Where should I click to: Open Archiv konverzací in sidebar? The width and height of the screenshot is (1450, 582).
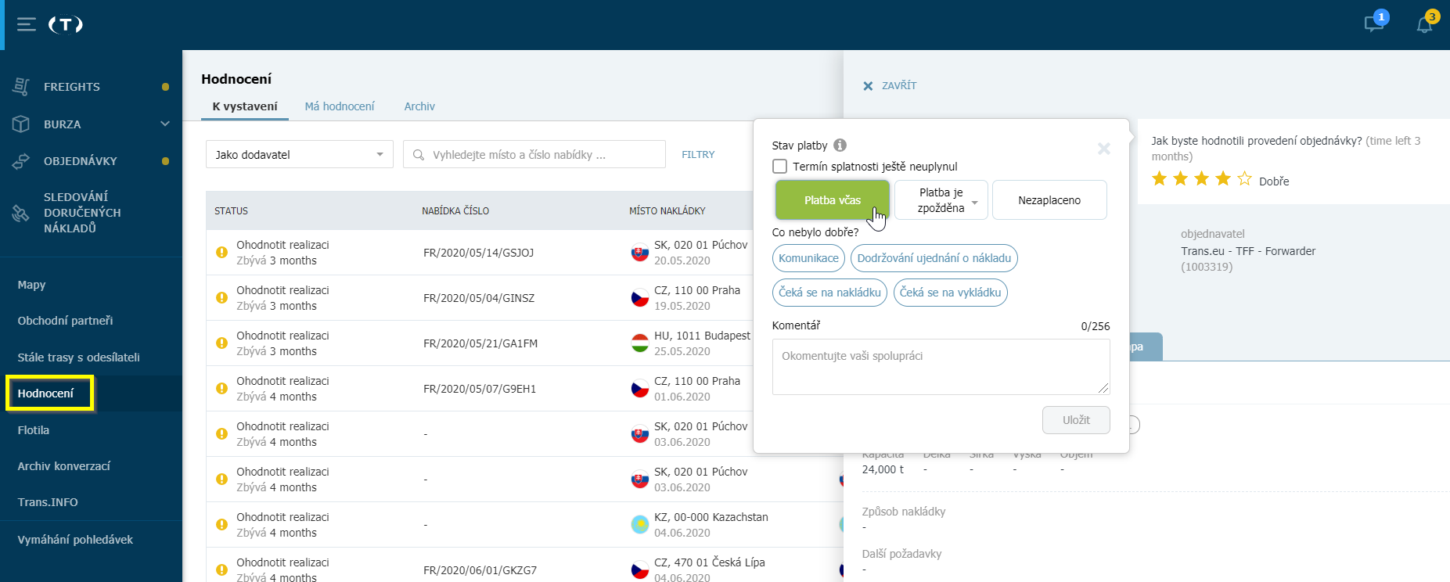(64, 466)
